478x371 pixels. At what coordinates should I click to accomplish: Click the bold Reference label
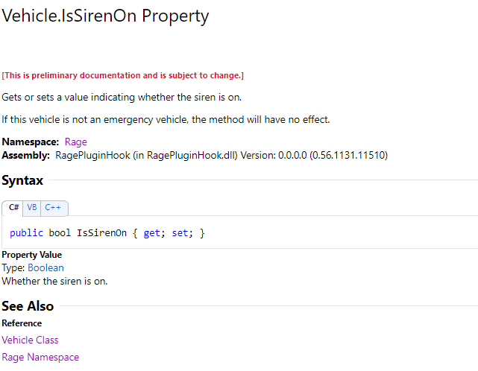click(x=22, y=323)
